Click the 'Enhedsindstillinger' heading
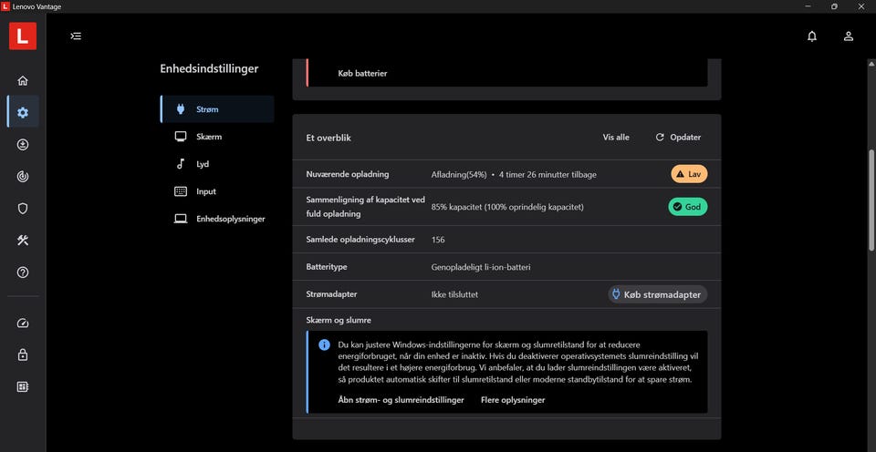The height and width of the screenshot is (452, 876). [210, 68]
